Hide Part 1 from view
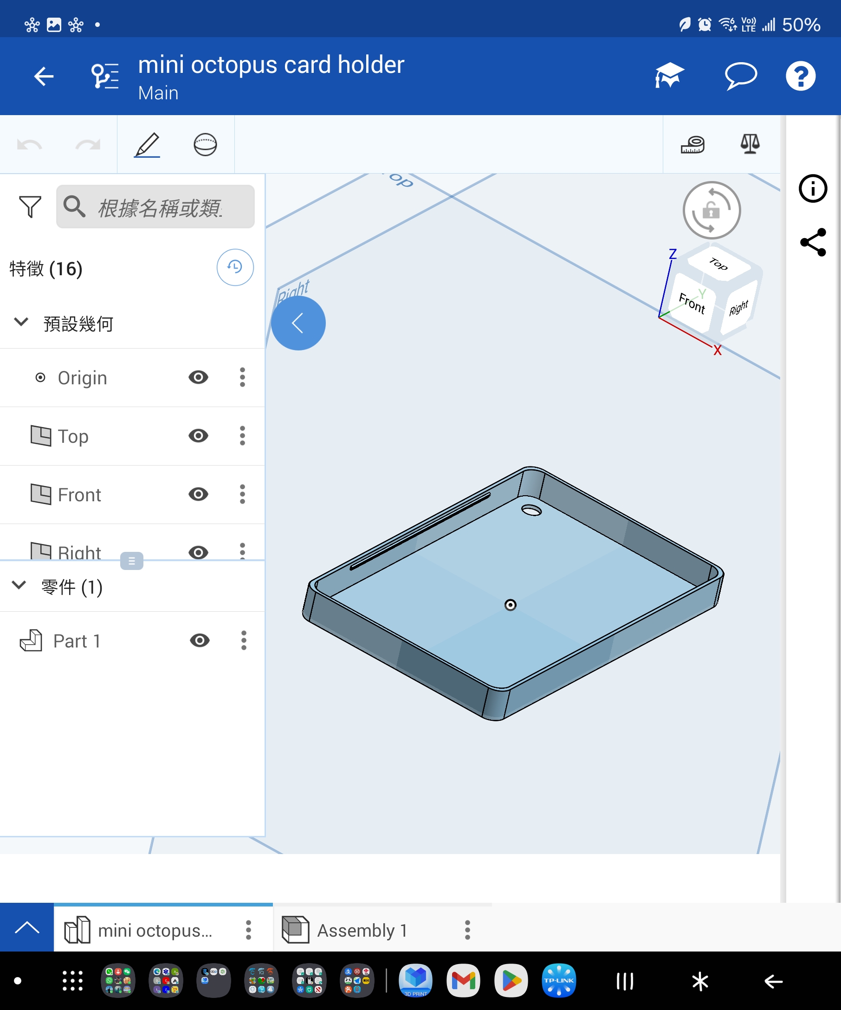 200,641
